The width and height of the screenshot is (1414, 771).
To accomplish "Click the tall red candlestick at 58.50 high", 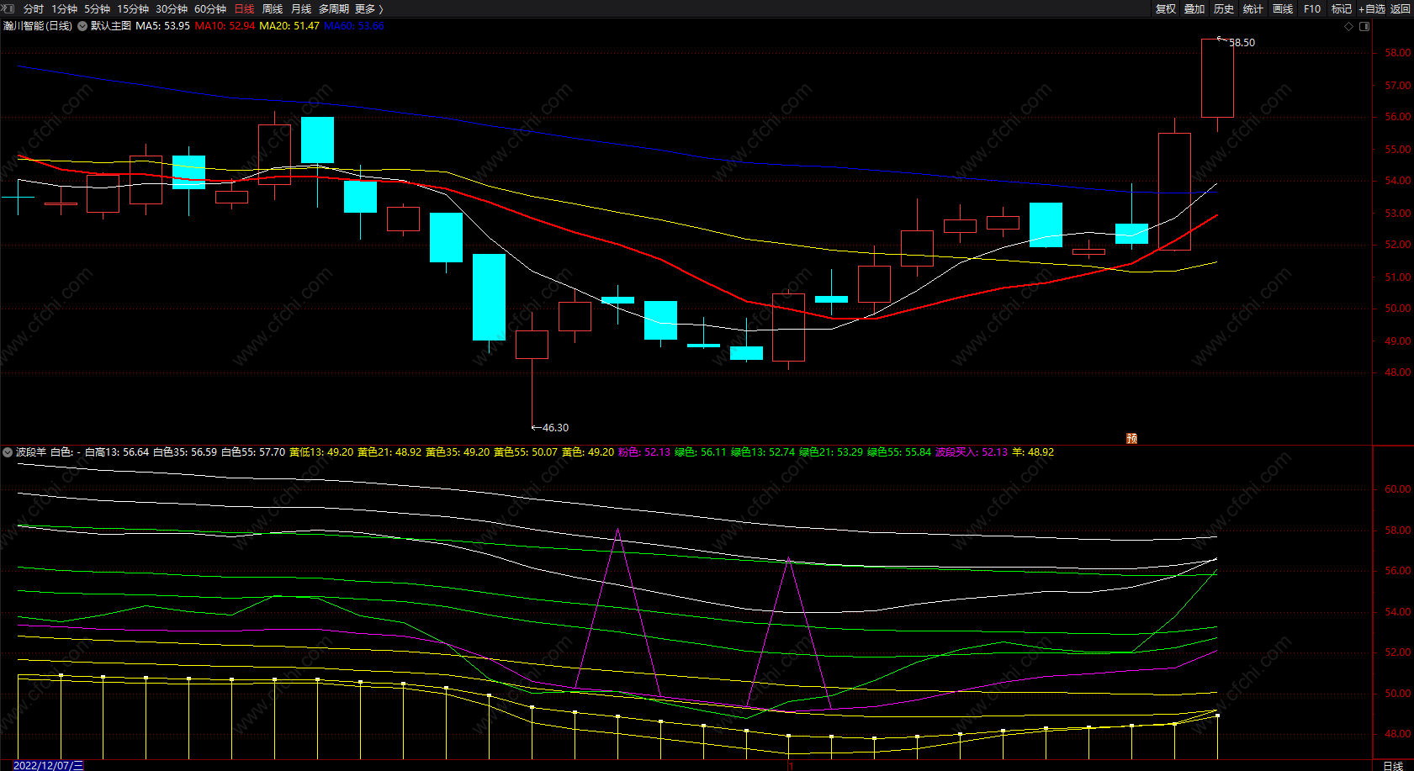I will pyautogui.click(x=1217, y=78).
